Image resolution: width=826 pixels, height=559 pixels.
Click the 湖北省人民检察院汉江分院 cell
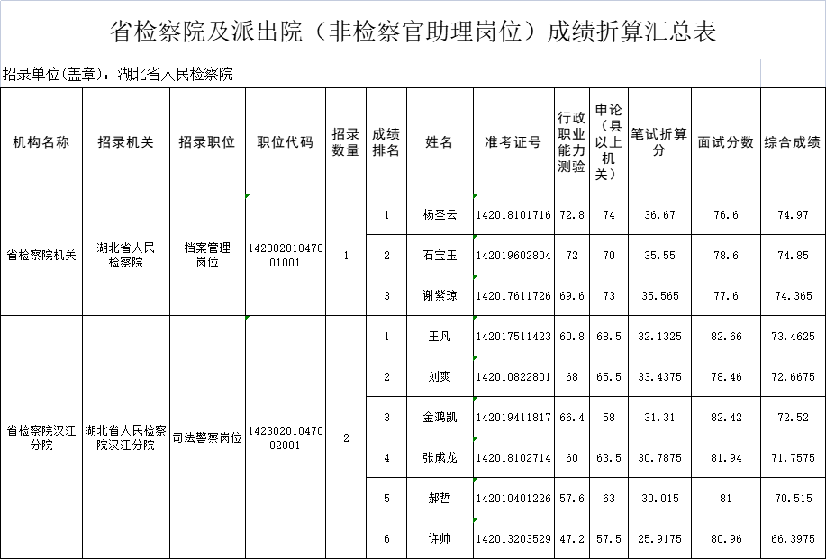click(126, 437)
